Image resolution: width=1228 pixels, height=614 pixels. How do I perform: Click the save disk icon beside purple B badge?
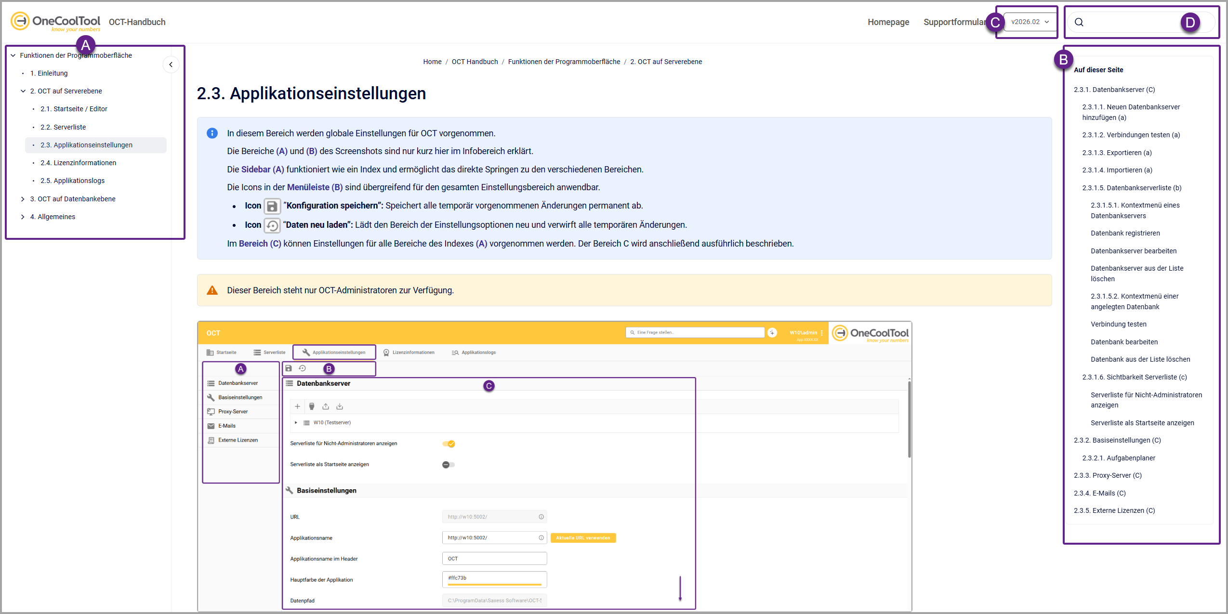pyautogui.click(x=289, y=368)
